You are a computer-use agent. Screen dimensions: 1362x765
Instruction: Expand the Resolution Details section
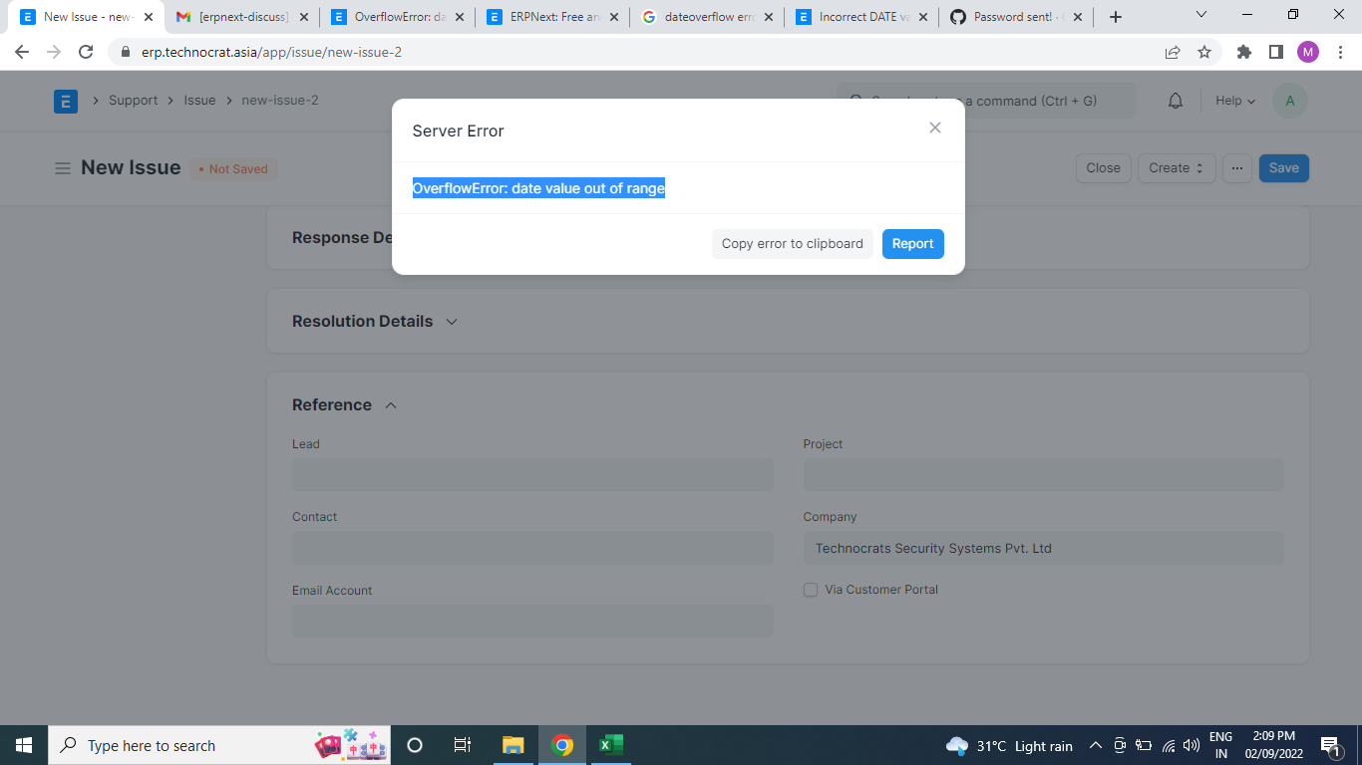click(x=452, y=321)
